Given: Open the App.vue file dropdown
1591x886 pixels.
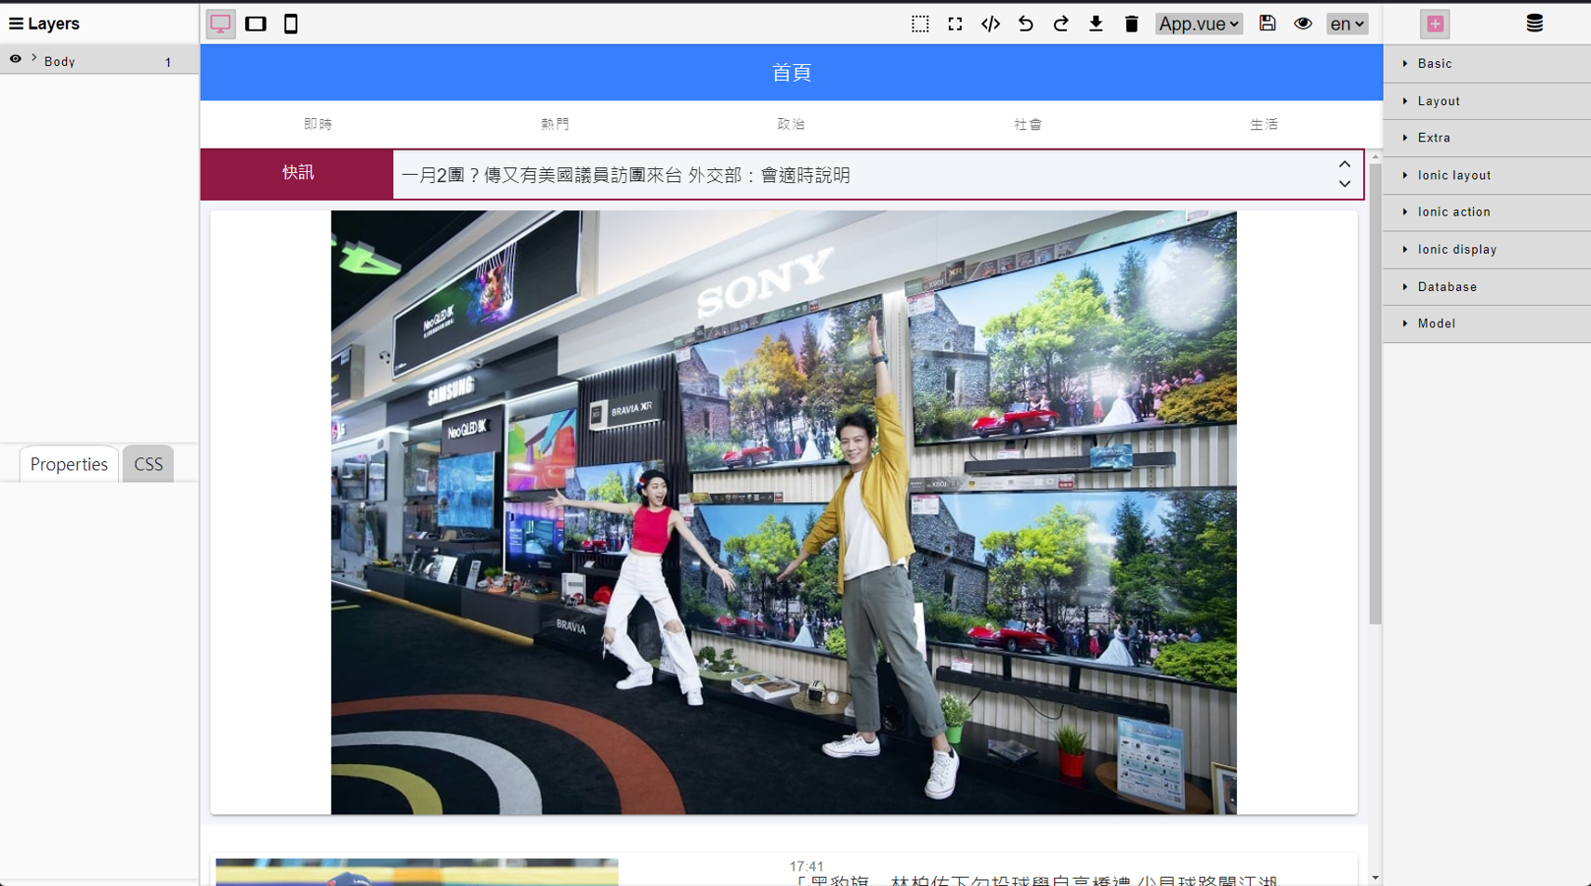Looking at the screenshot, I should tap(1199, 24).
